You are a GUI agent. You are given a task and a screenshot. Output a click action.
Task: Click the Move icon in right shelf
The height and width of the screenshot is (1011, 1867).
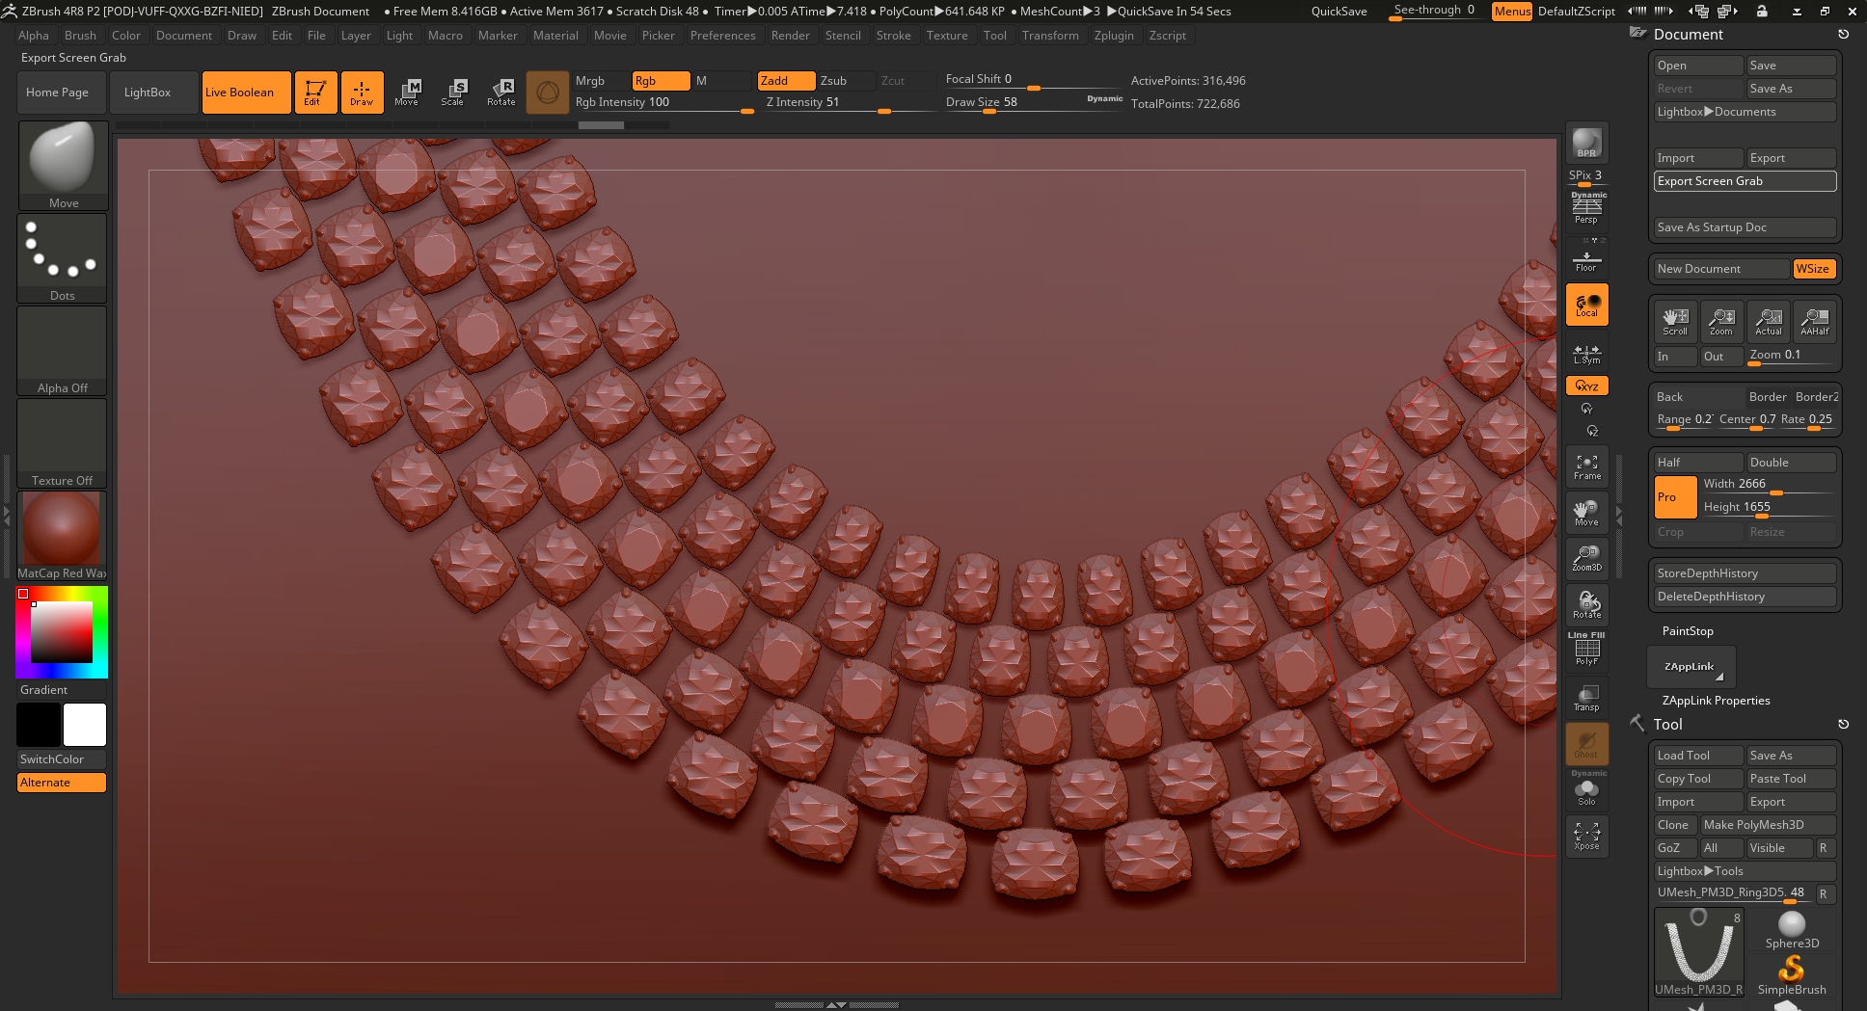tap(1586, 513)
